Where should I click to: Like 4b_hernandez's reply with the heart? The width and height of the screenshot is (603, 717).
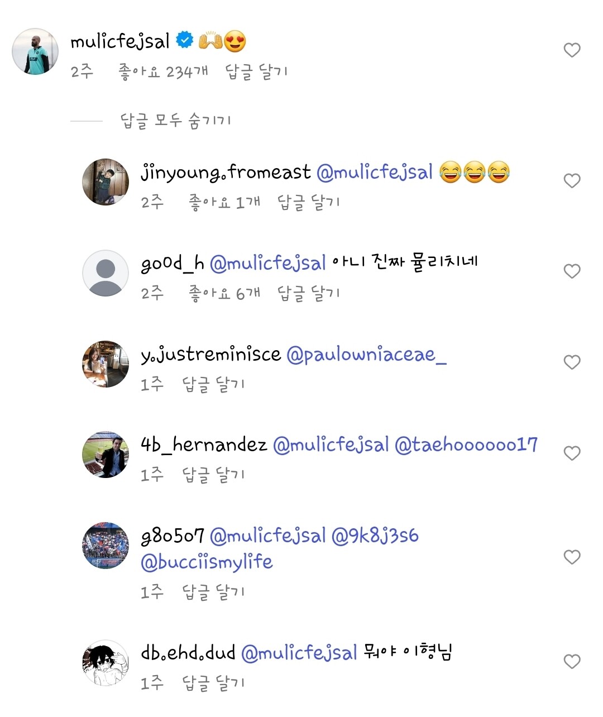coord(572,453)
